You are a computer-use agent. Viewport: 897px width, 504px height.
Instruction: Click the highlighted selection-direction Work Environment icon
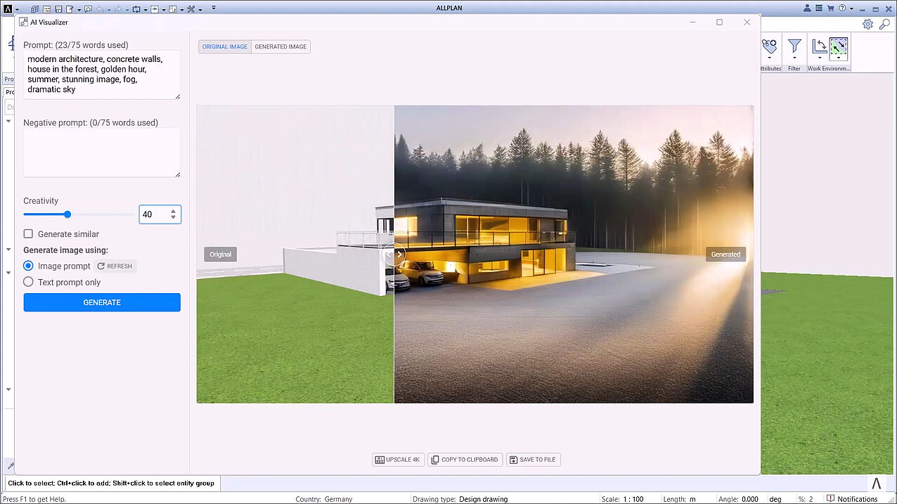(x=839, y=46)
